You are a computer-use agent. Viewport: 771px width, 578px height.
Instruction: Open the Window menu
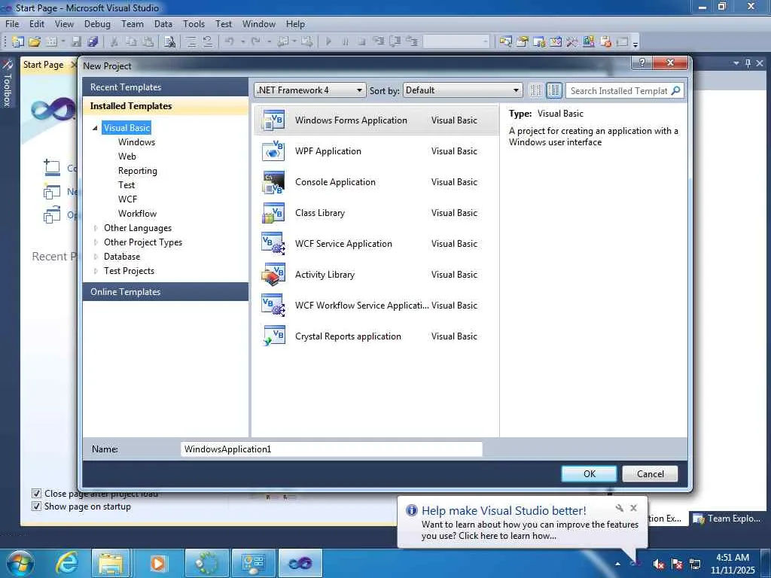(259, 23)
